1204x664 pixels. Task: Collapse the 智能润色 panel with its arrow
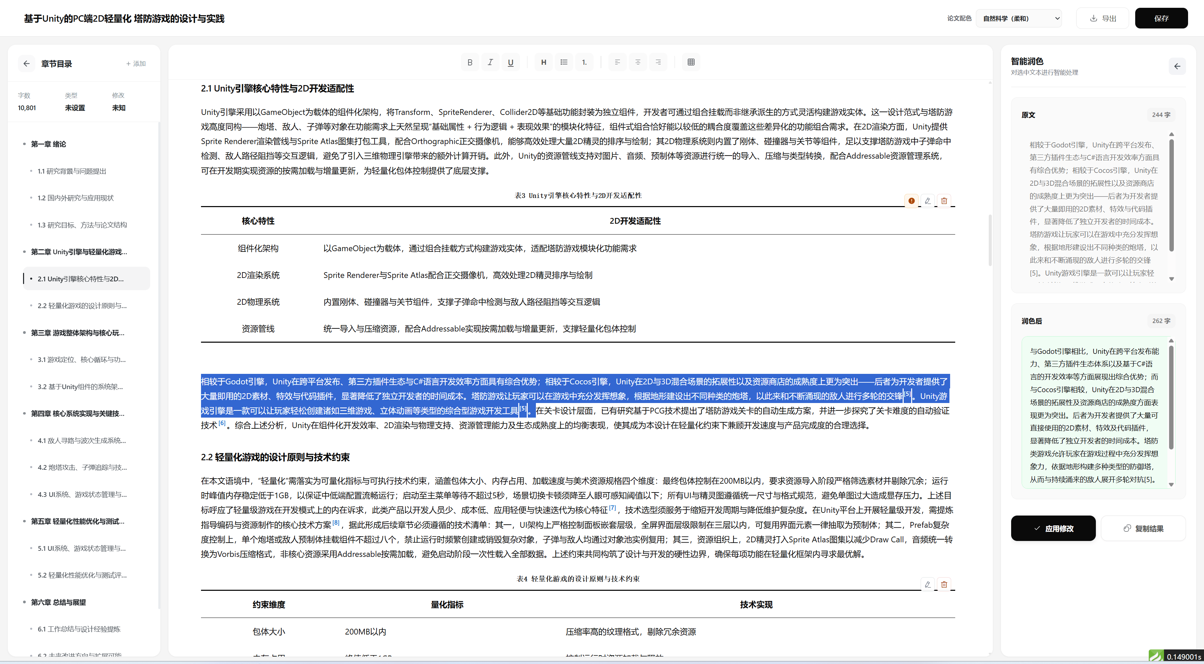point(1177,66)
